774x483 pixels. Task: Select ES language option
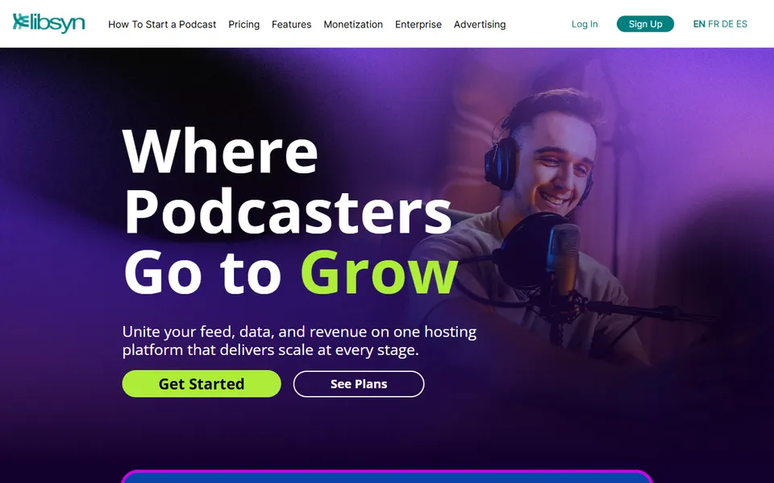(742, 23)
